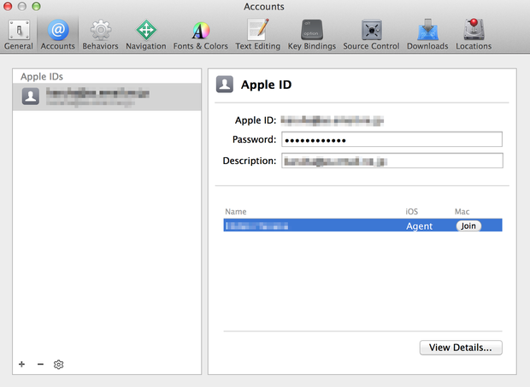Focus the Description field

pyautogui.click(x=392, y=161)
